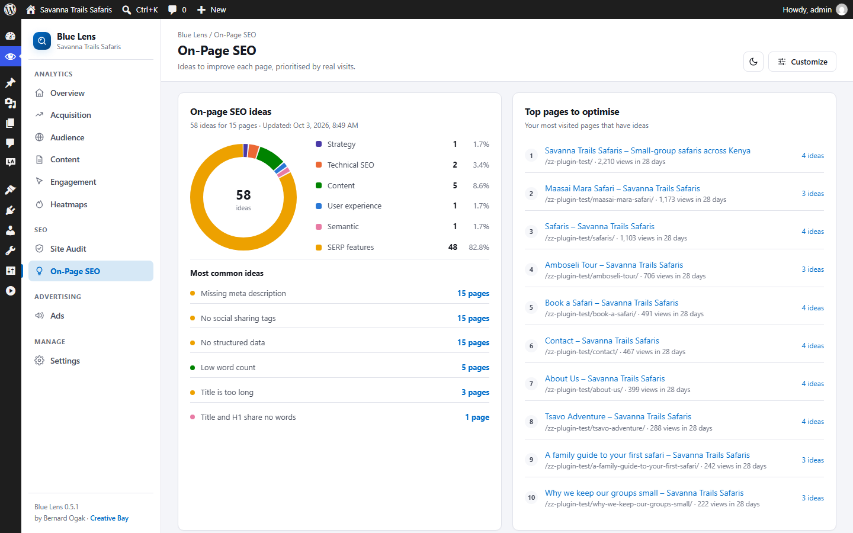This screenshot has width=853, height=533.
Task: Open the Audience section
Action: (x=91, y=137)
